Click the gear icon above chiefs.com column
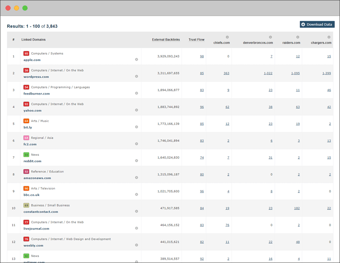Viewport: 340px width, 263px height. click(x=227, y=37)
